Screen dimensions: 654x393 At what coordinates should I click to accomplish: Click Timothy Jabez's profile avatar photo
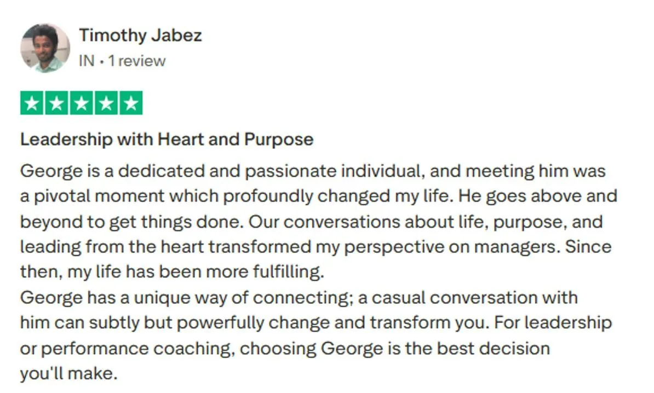[x=45, y=48]
